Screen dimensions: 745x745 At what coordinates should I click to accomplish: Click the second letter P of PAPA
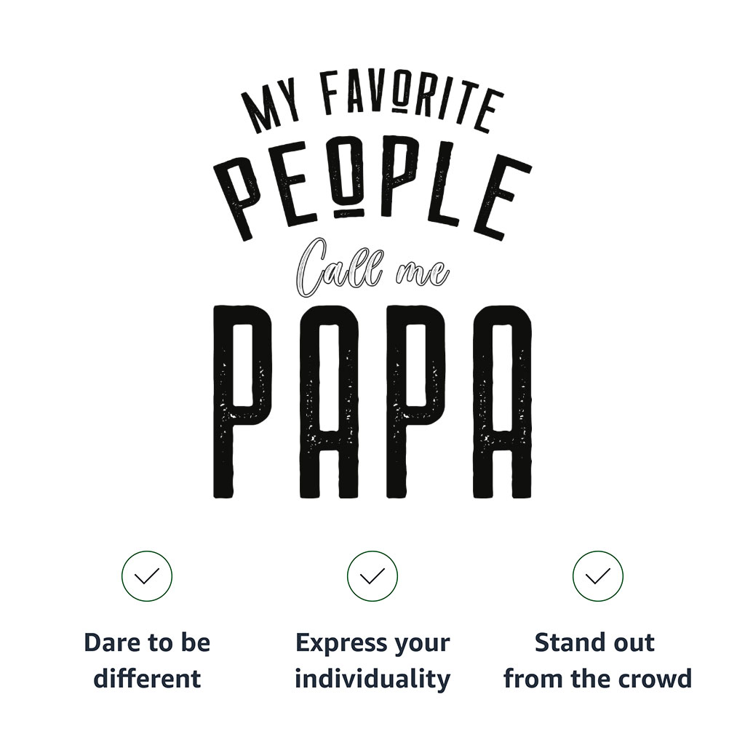pyautogui.click(x=415, y=402)
